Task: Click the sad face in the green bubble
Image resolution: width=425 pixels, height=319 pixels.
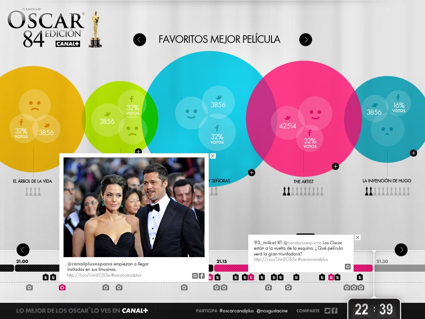Action: (132, 131)
